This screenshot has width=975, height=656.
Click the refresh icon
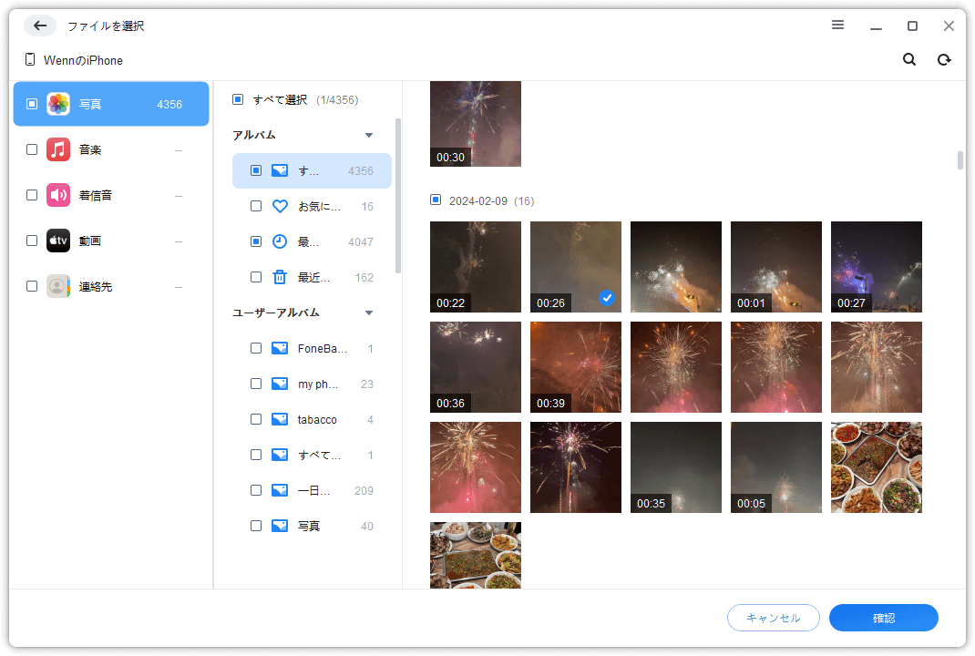(944, 60)
